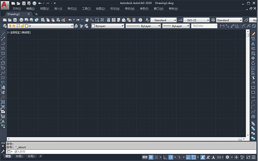Open the ByLayer lineweight dropdown

click(x=176, y=26)
